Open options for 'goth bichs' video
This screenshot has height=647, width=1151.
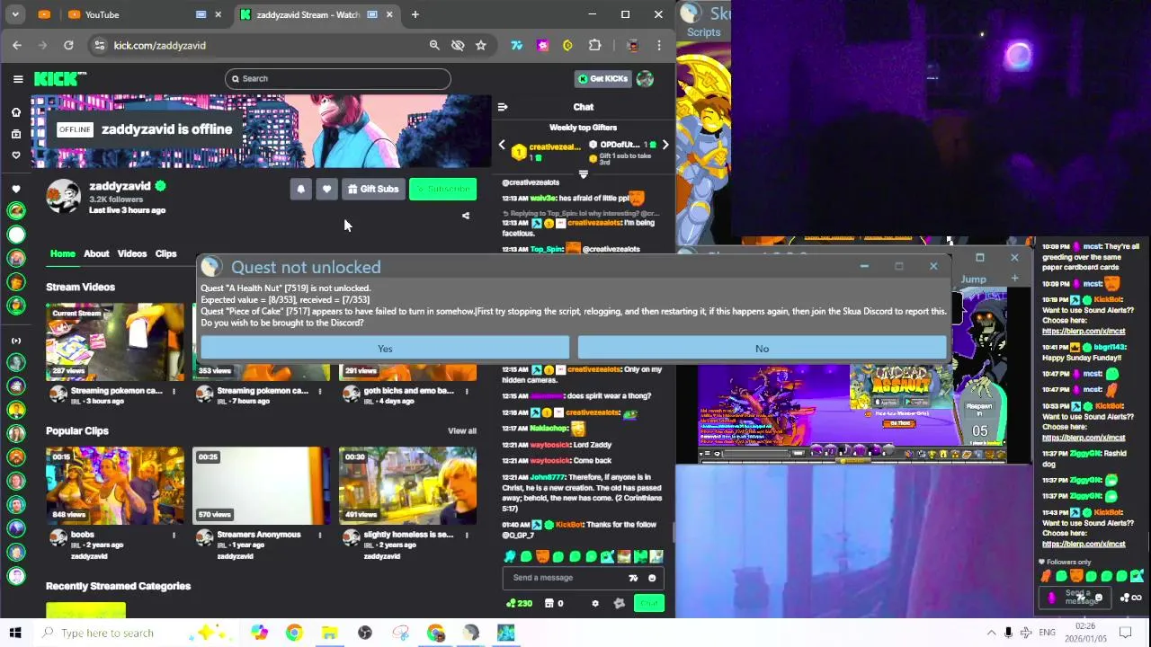tap(466, 391)
